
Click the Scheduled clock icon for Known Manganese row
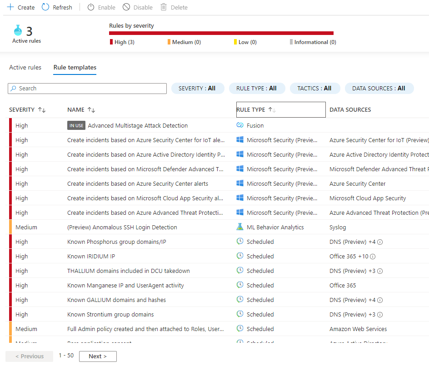point(240,285)
